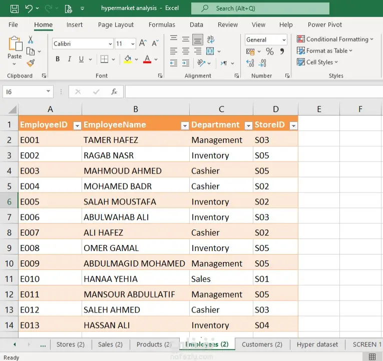Click the Search (Alt+Q) box

(x=260, y=8)
